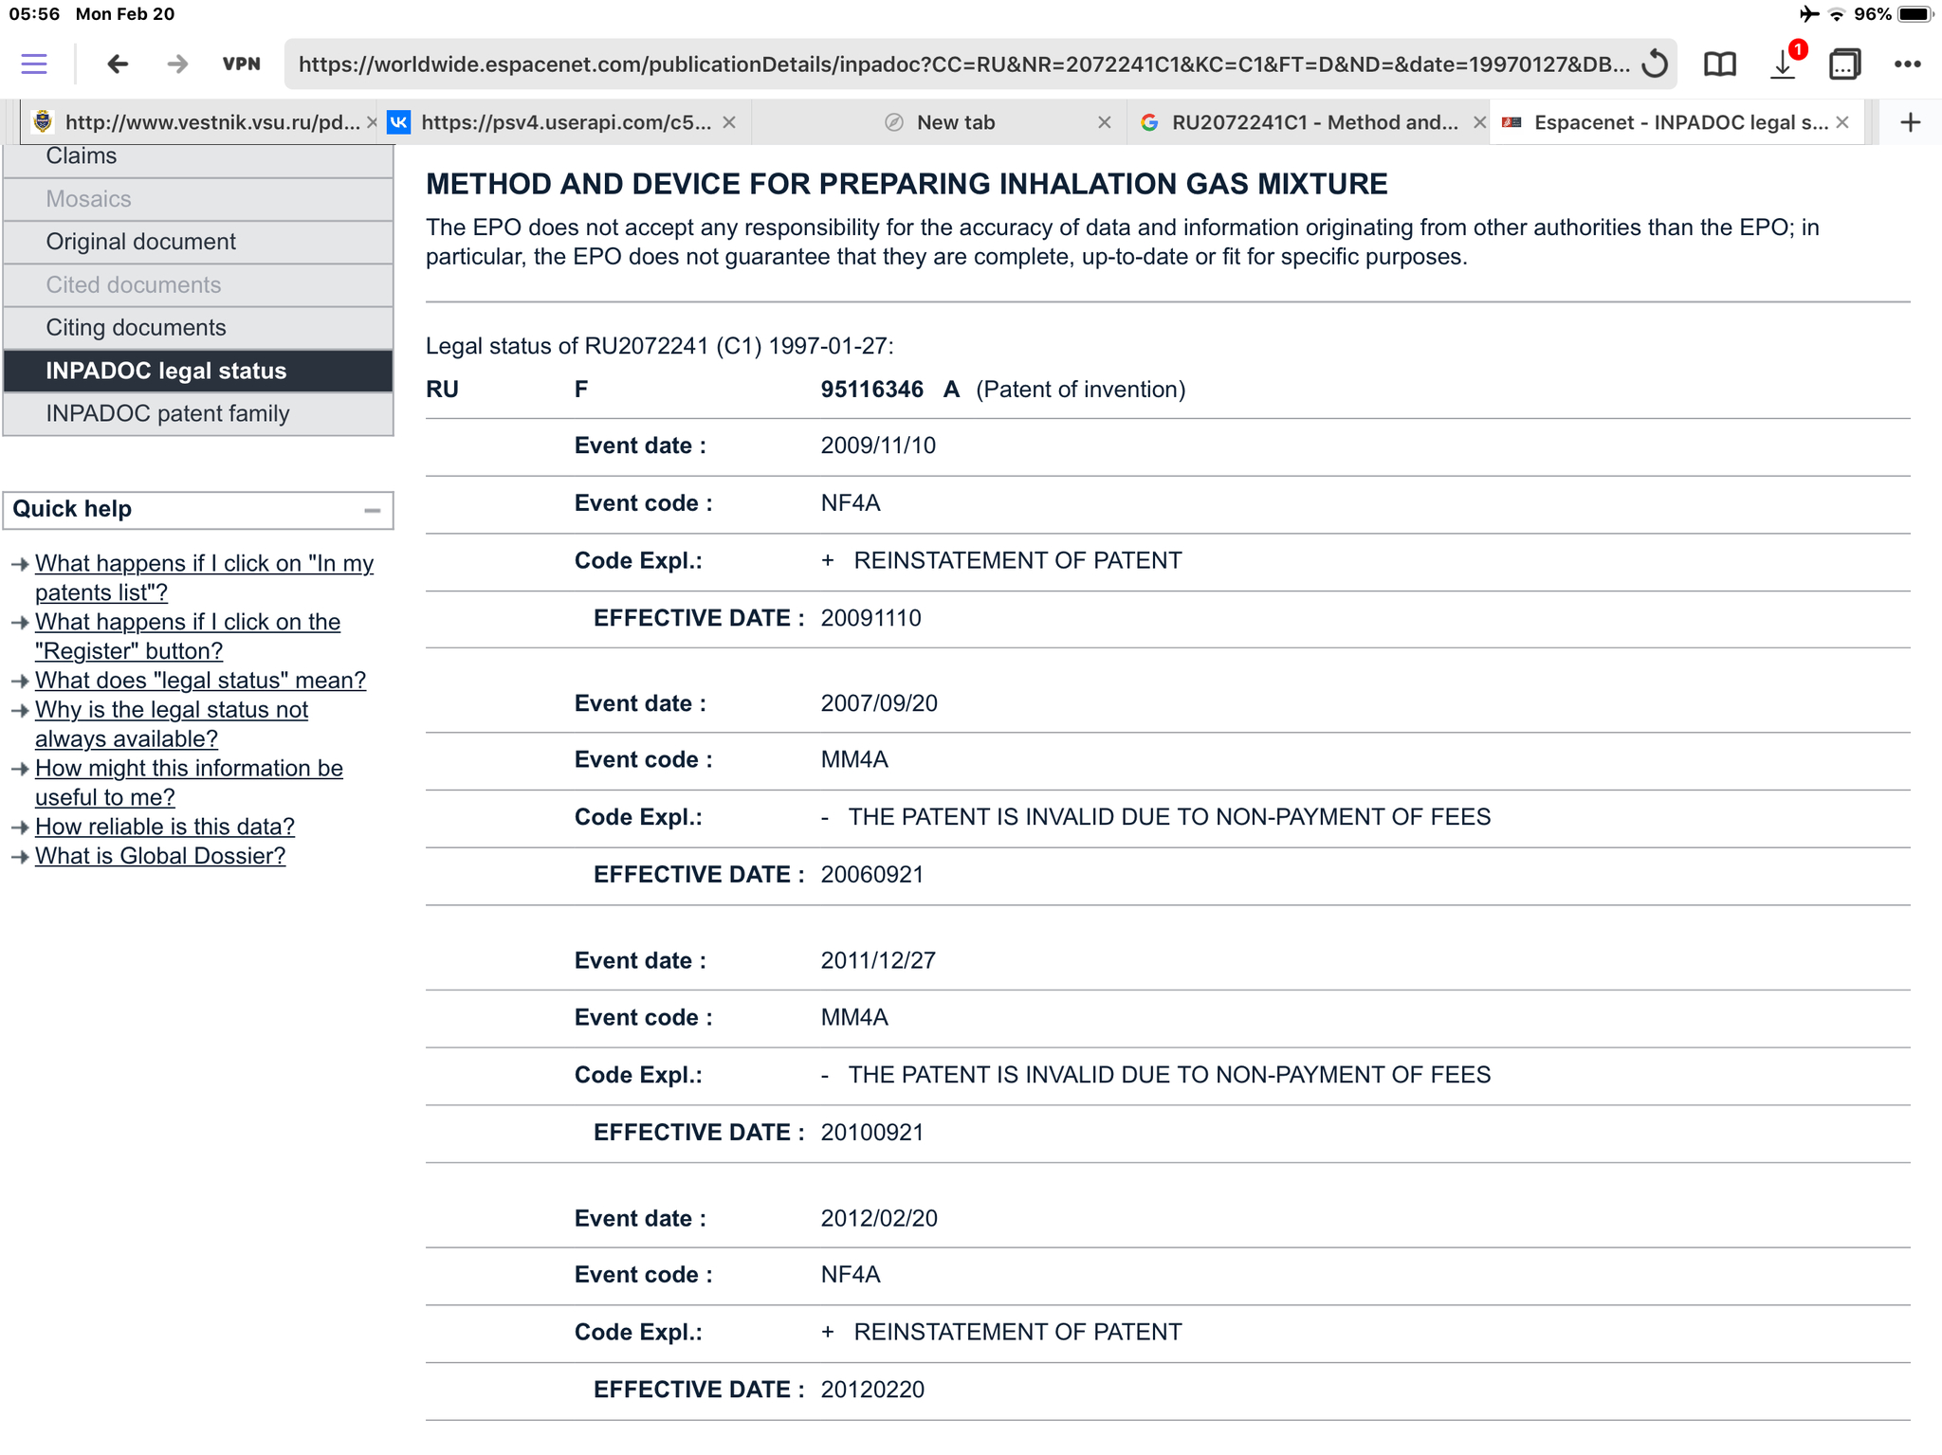Viewport: 1942px width, 1455px height.
Task: Go back to the previous page
Action: click(118, 64)
